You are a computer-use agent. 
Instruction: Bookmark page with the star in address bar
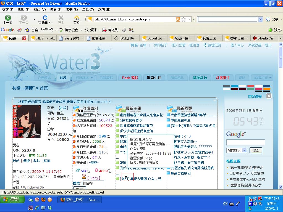click(184, 19)
